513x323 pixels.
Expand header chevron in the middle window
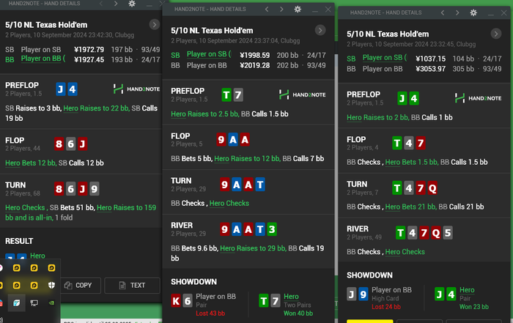pyautogui.click(x=320, y=31)
